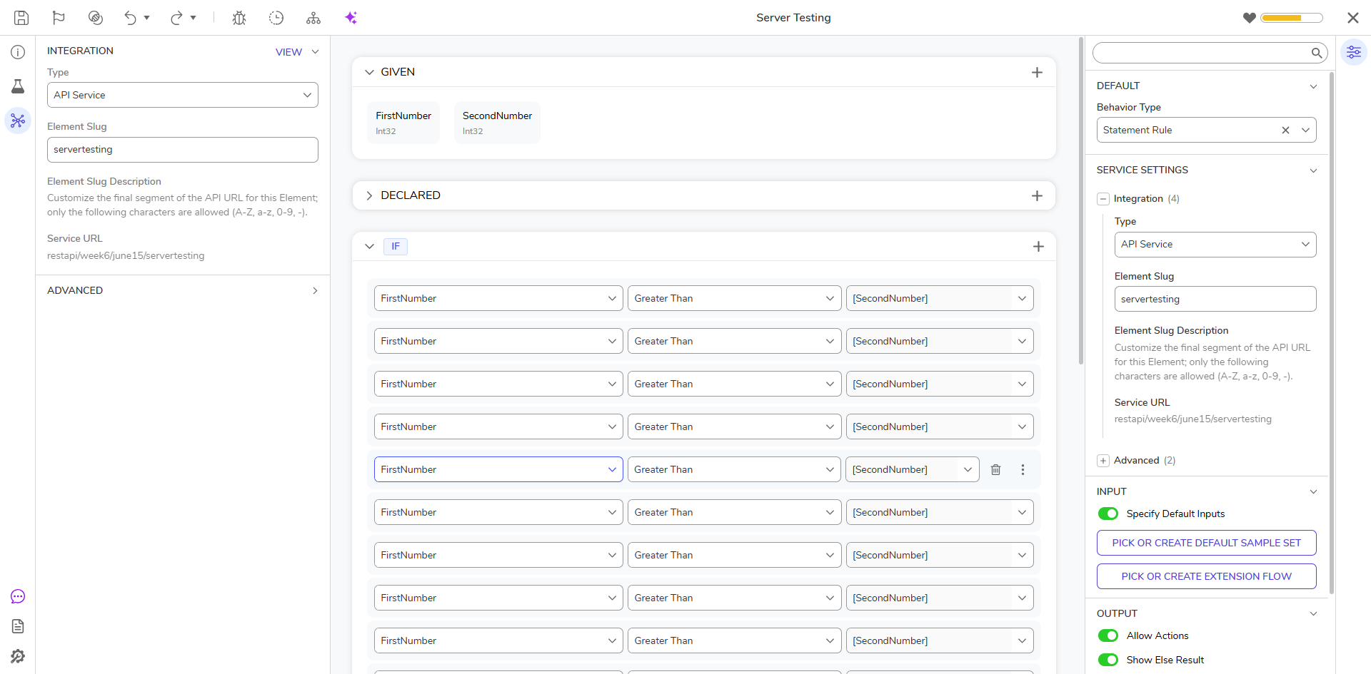Click Element Slug field in left panel
Image resolution: width=1371 pixels, height=674 pixels.
183,150
